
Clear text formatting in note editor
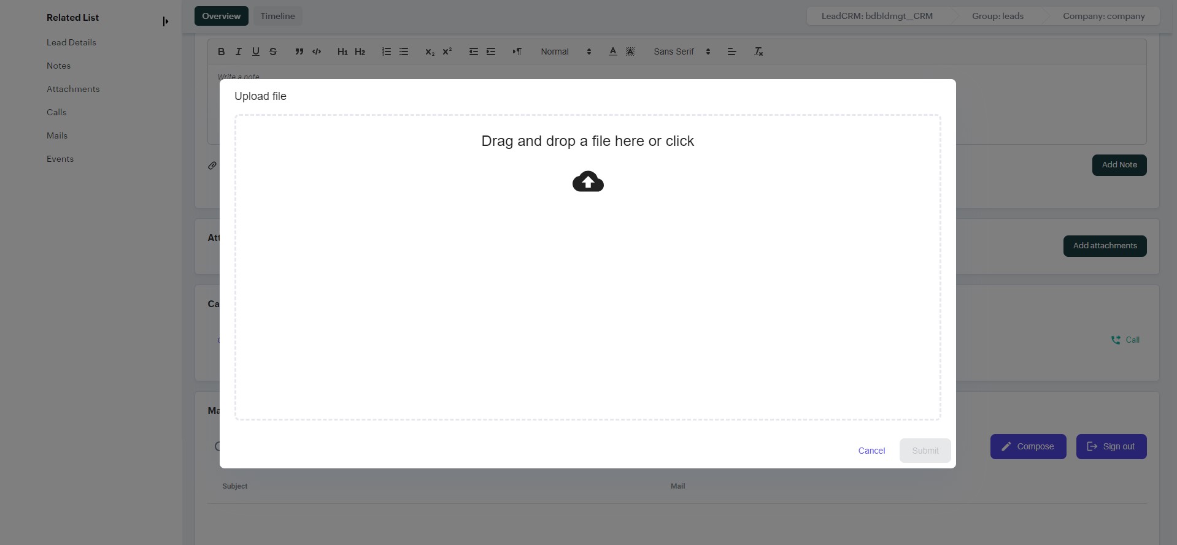point(758,51)
